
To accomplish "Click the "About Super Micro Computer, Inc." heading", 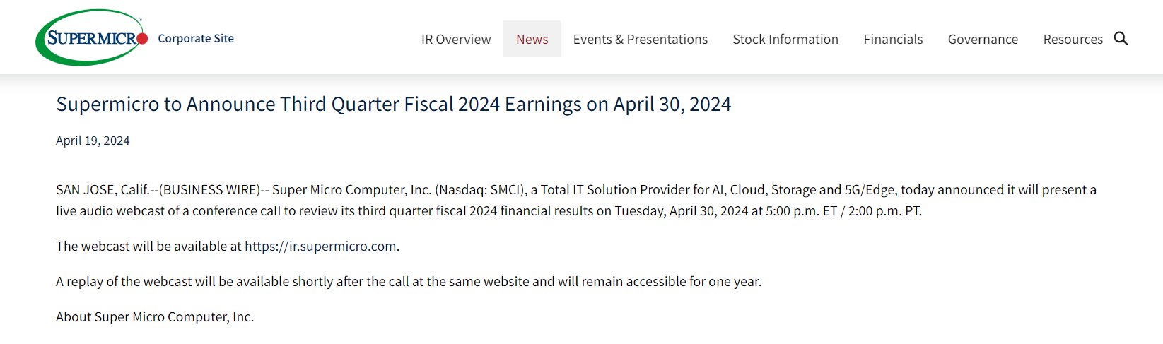I will click(155, 317).
